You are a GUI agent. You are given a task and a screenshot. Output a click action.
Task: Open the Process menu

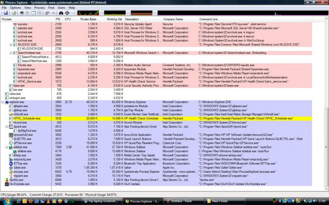39,7
